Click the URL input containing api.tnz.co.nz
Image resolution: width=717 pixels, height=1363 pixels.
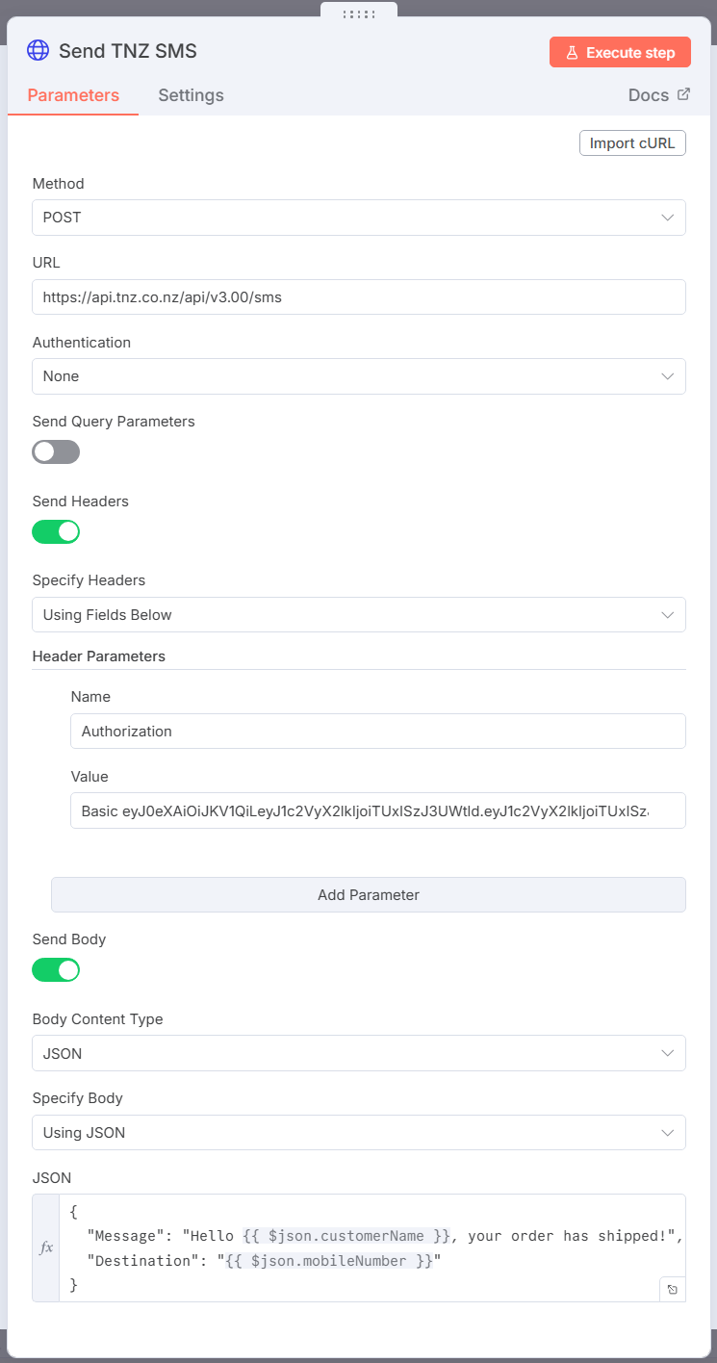(358, 296)
